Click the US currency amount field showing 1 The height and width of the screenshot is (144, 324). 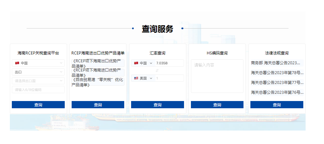tap(170, 78)
